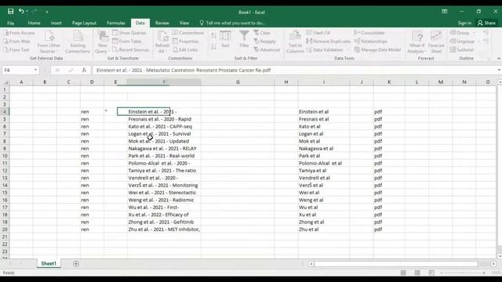Collapse the ribbon with the arrow
The image size is (502, 282).
[x=499, y=59]
